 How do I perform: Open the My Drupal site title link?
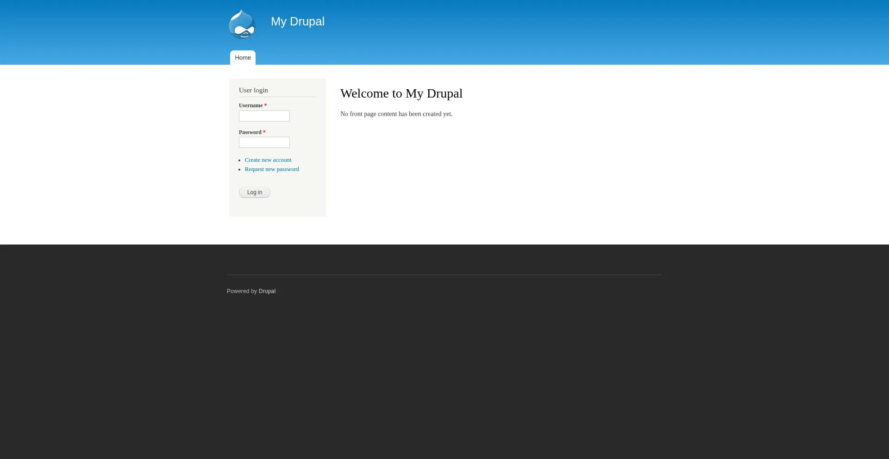298,22
